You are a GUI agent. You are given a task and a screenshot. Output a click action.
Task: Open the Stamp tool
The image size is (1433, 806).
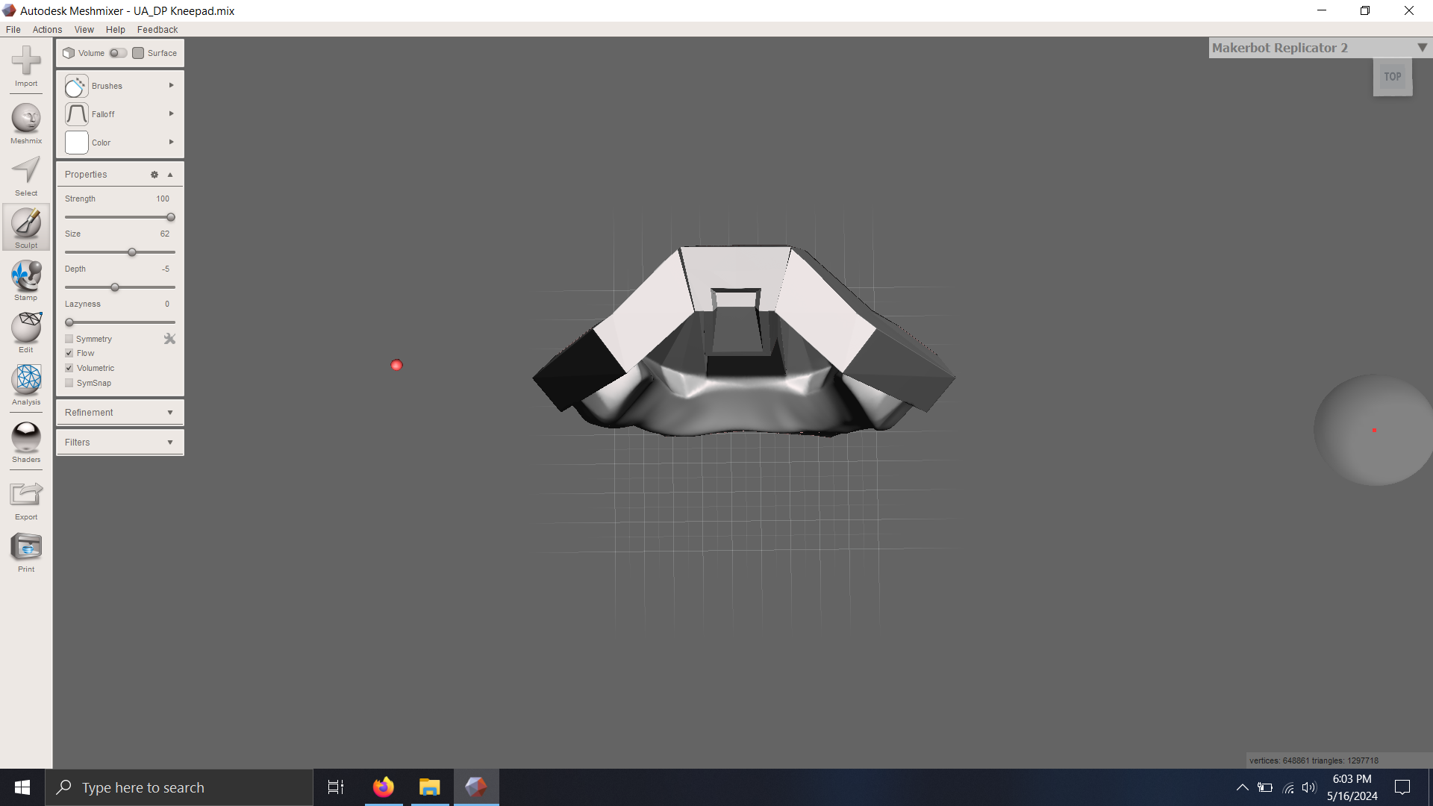26,280
